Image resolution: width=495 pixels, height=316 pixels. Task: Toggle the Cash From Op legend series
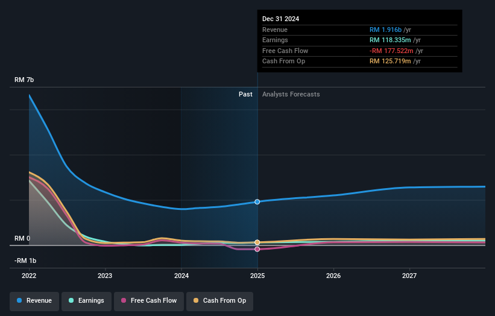219,300
